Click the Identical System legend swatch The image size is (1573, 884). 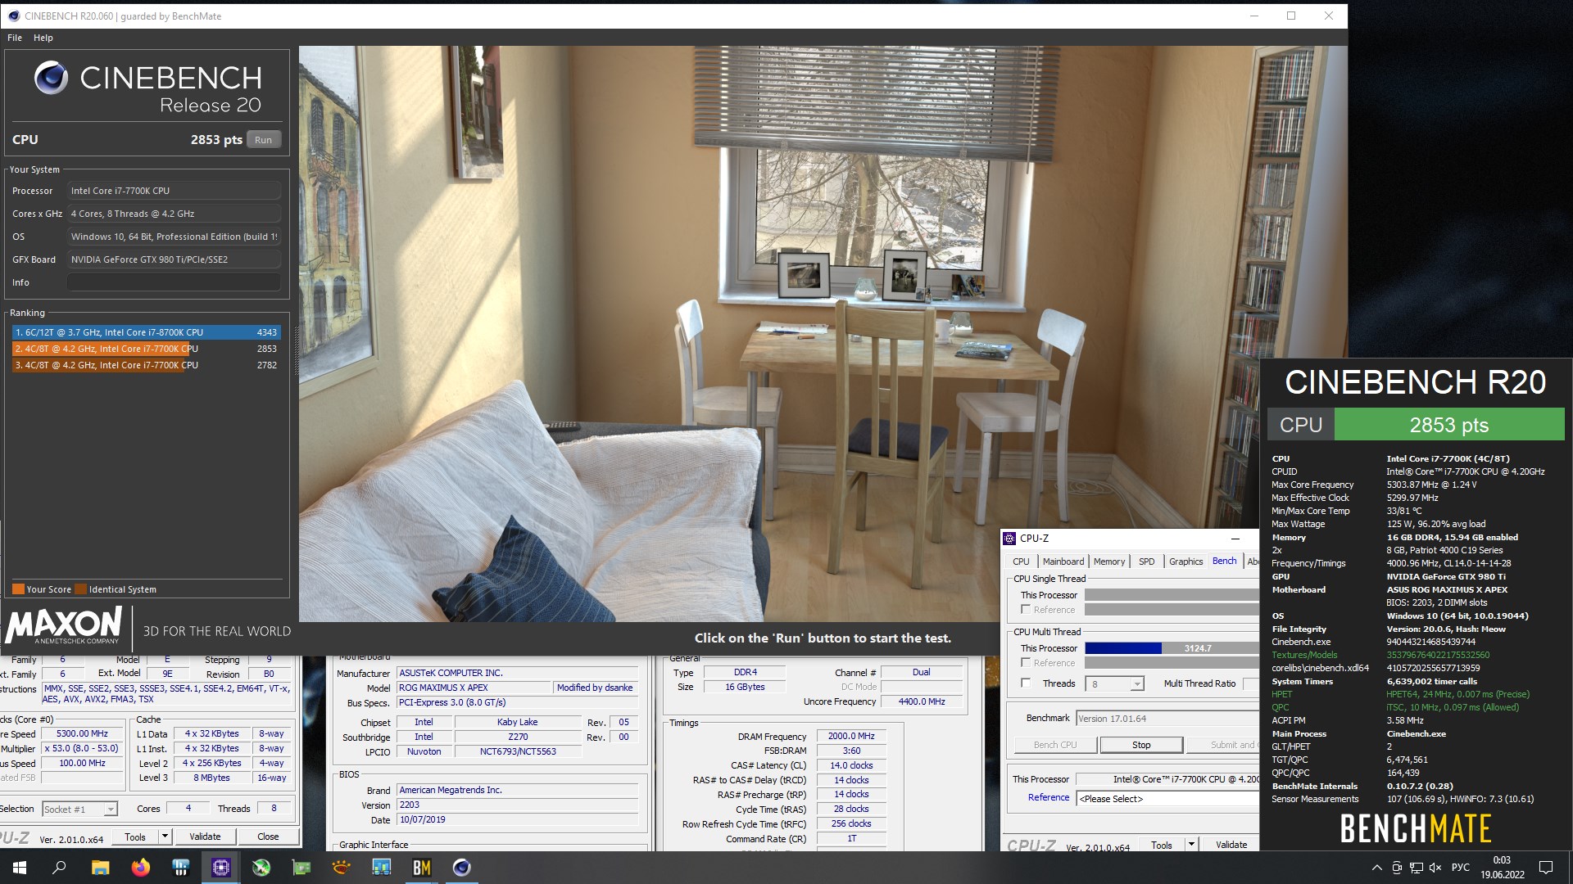[x=81, y=589]
